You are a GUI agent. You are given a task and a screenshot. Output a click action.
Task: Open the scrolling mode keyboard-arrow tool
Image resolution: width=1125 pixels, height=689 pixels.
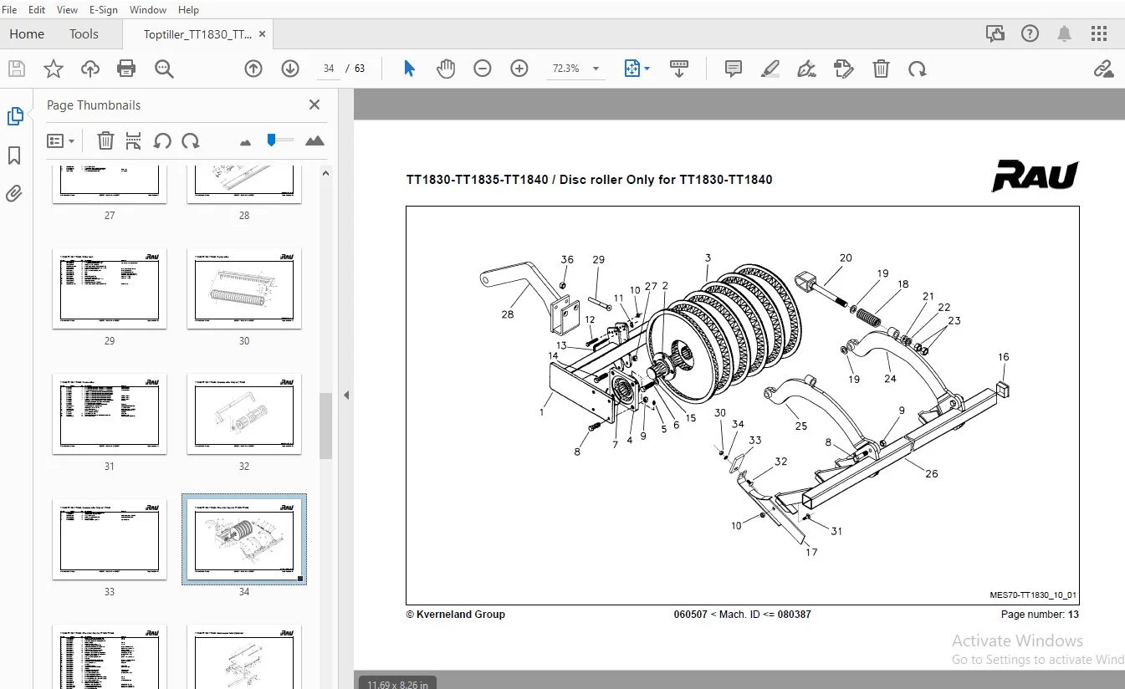pyautogui.click(x=679, y=69)
